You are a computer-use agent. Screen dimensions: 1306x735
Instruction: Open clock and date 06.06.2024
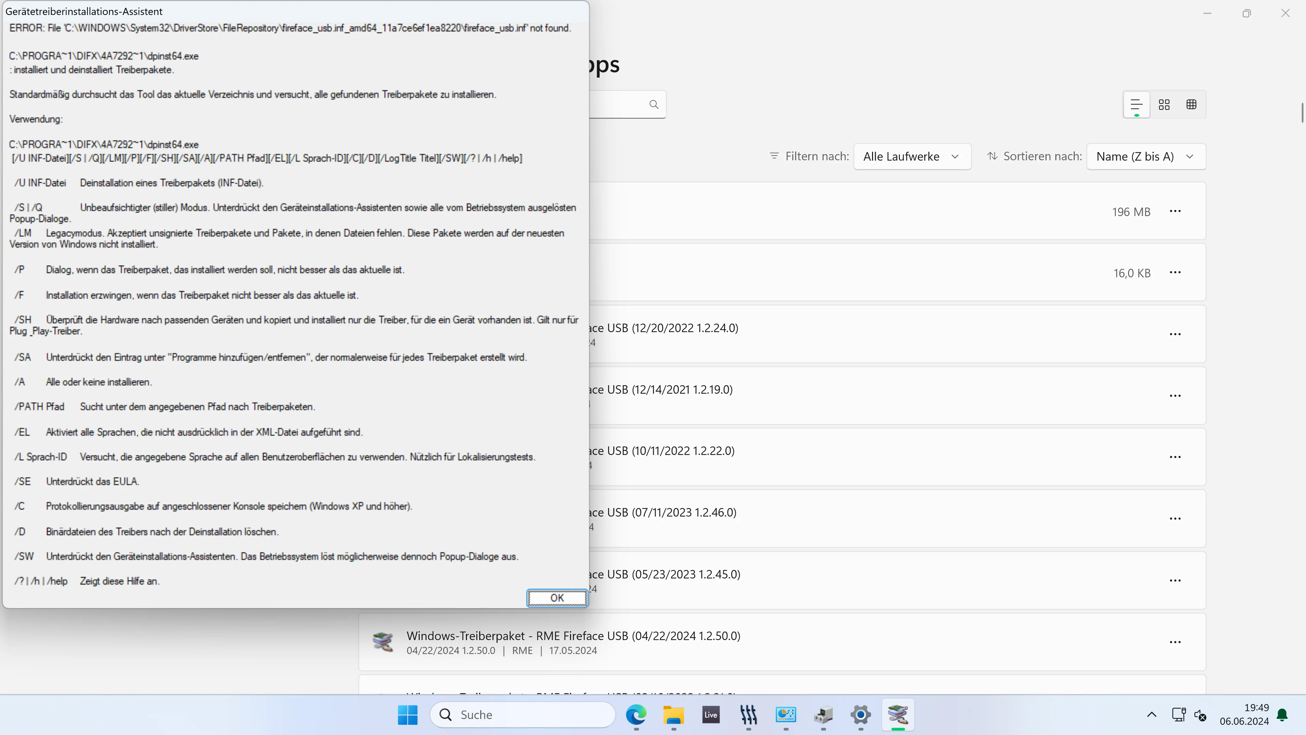[1244, 715]
